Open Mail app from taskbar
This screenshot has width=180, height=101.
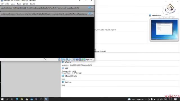point(31,99)
